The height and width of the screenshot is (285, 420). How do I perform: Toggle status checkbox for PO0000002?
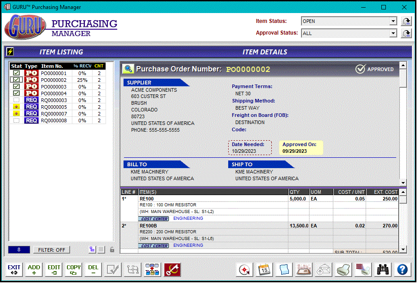(16, 80)
